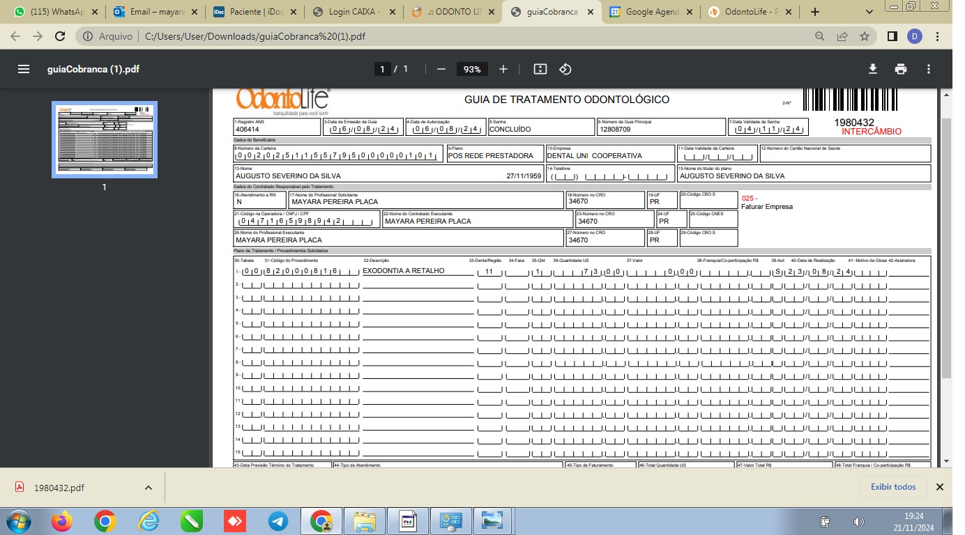The height and width of the screenshot is (535, 965).
Task: Click the zoom in plus button
Action: click(503, 69)
